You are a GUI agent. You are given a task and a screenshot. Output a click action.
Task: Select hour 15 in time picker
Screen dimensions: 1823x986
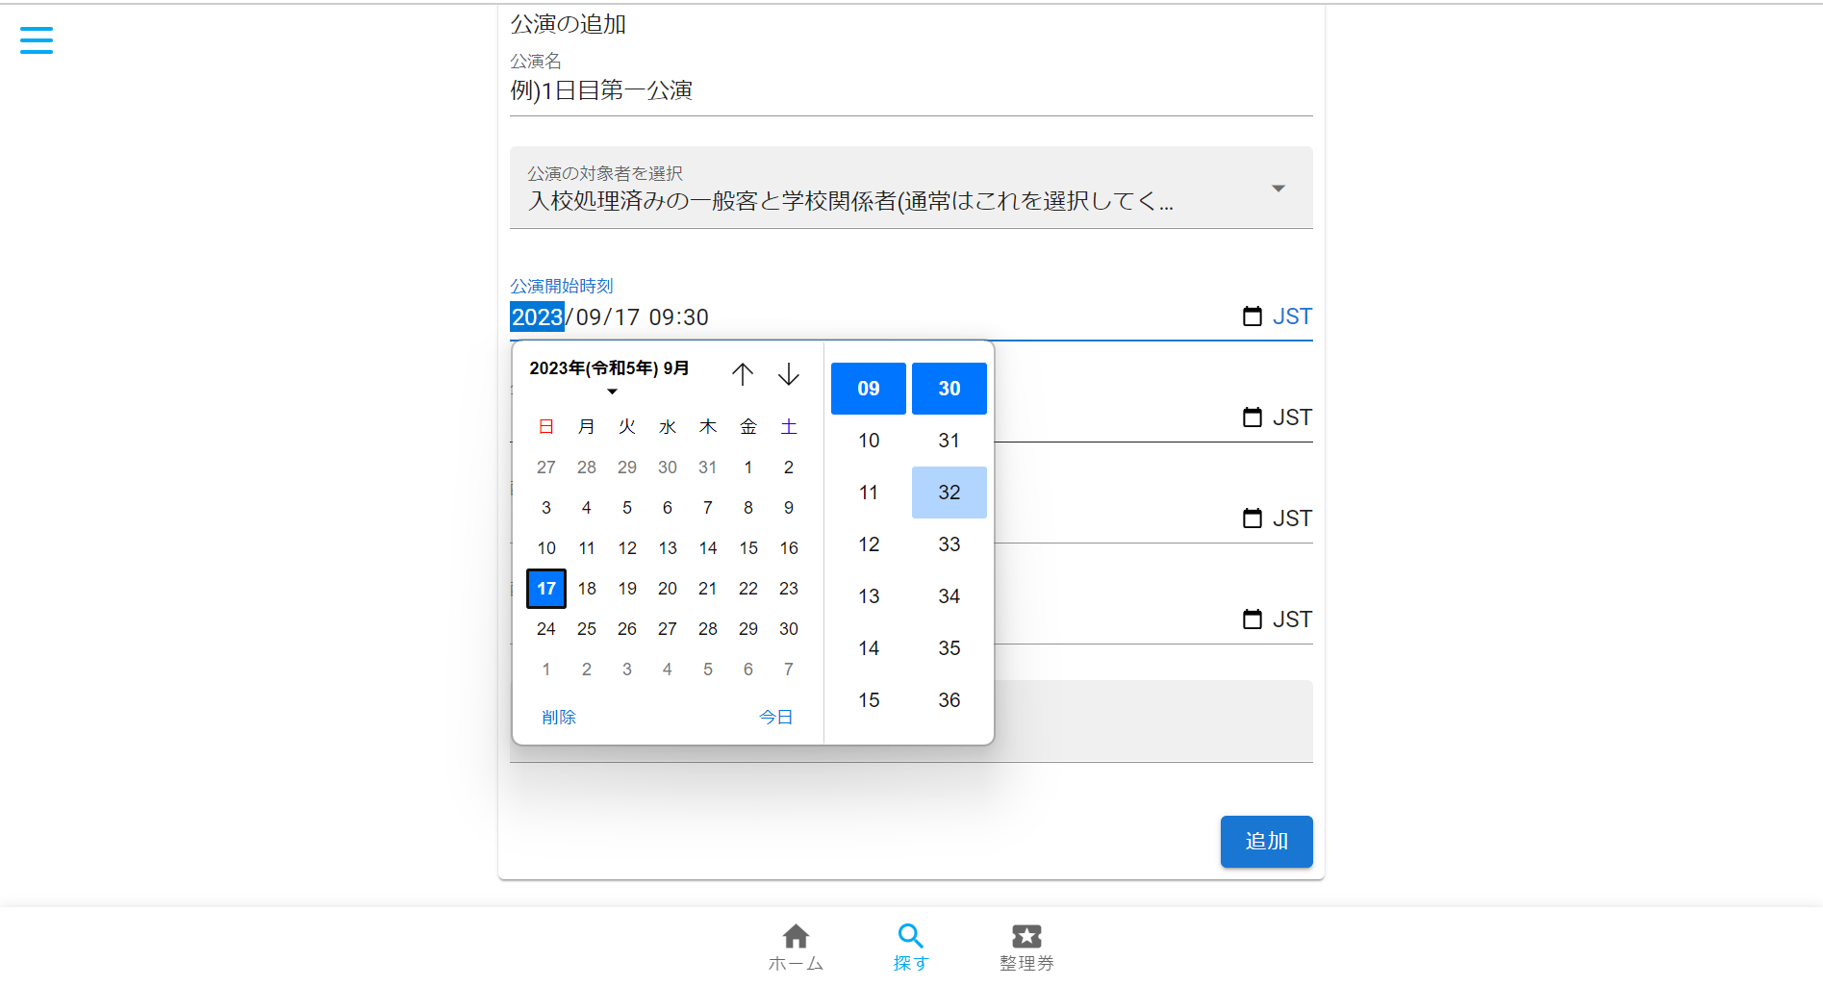pyautogui.click(x=869, y=700)
